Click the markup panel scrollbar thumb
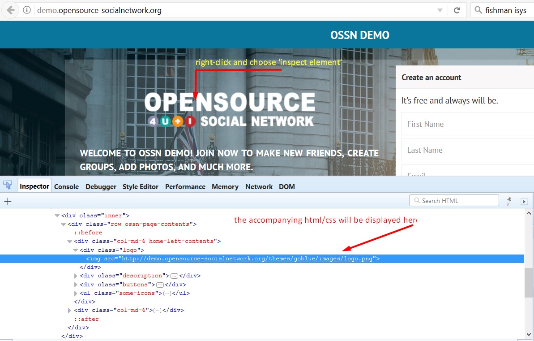 click(x=529, y=283)
